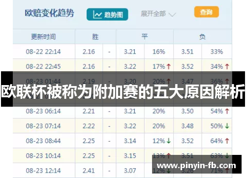Click the 更新时间 column header
The width and height of the screenshot is (246, 178).
[43, 36]
